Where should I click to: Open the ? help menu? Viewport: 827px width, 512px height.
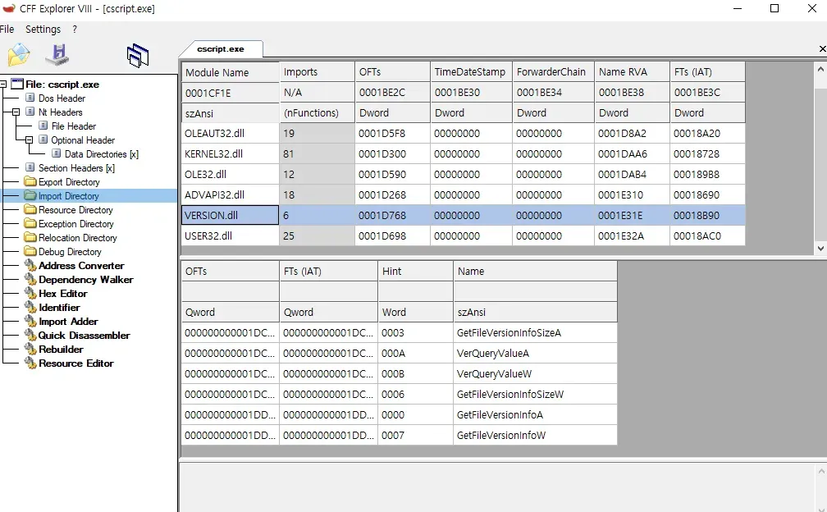click(75, 29)
